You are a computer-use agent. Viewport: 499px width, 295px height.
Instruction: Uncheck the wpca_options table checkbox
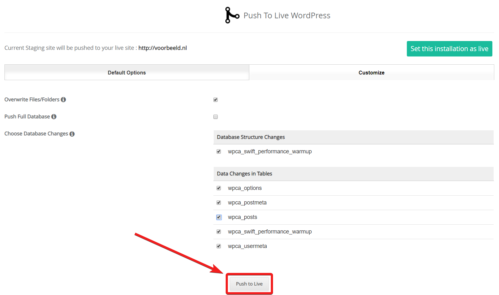(219, 188)
